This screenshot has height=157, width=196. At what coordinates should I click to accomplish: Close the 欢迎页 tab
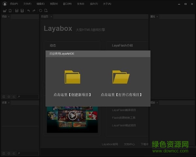point(51,17)
